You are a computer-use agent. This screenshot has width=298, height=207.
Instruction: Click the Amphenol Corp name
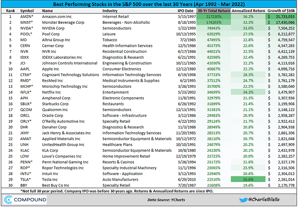pos(56,98)
